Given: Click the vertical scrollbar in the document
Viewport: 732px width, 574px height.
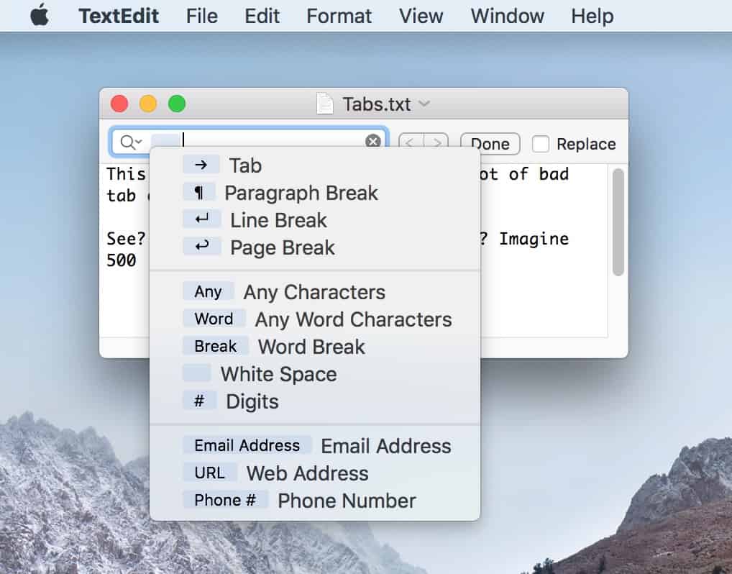Looking at the screenshot, I should pos(618,222).
